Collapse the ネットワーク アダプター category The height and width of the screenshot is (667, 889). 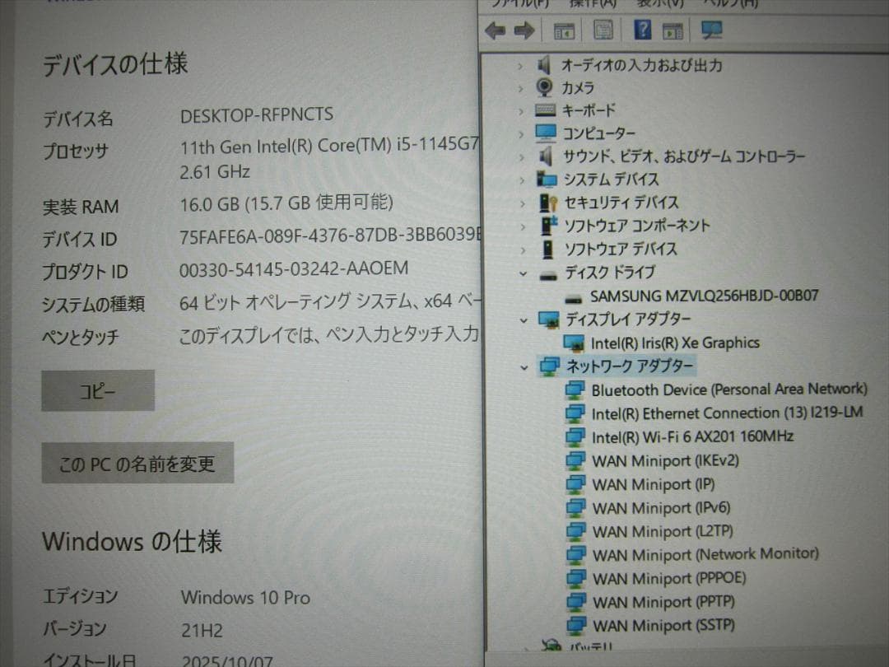[524, 366]
